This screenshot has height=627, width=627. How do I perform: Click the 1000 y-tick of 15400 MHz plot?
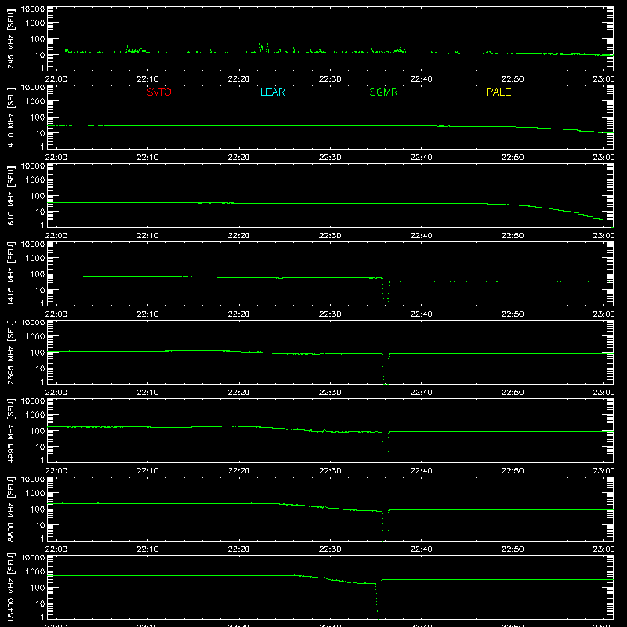click(35, 571)
